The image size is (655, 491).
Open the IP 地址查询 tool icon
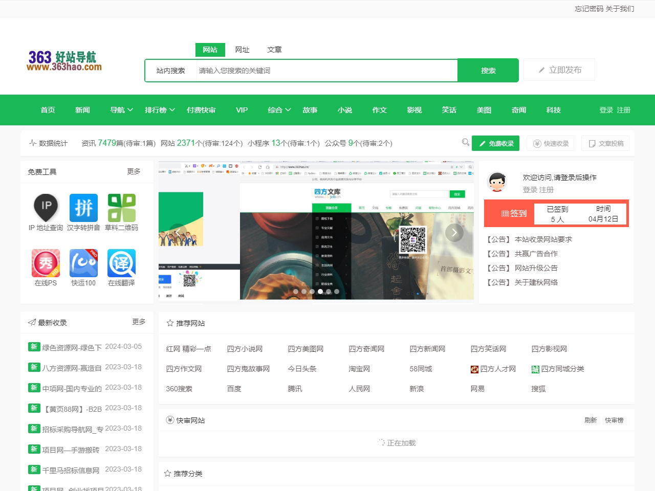click(45, 208)
